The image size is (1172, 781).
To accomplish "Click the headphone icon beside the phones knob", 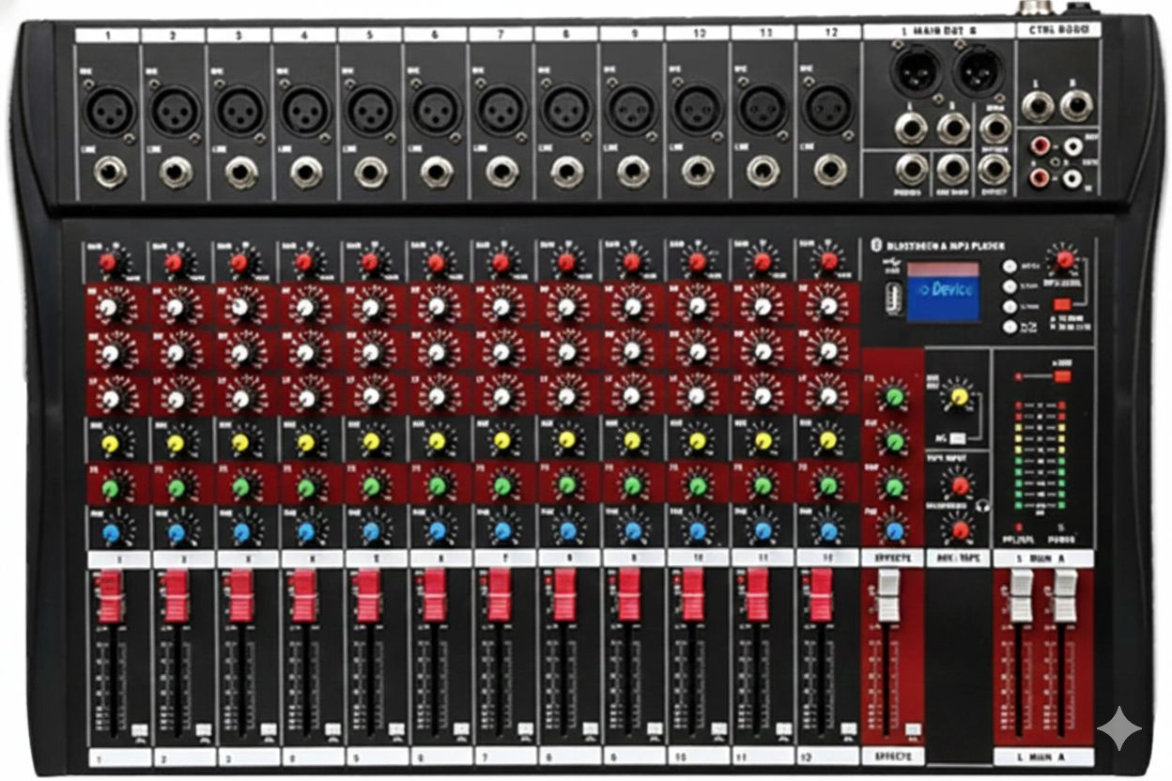I will tap(981, 506).
